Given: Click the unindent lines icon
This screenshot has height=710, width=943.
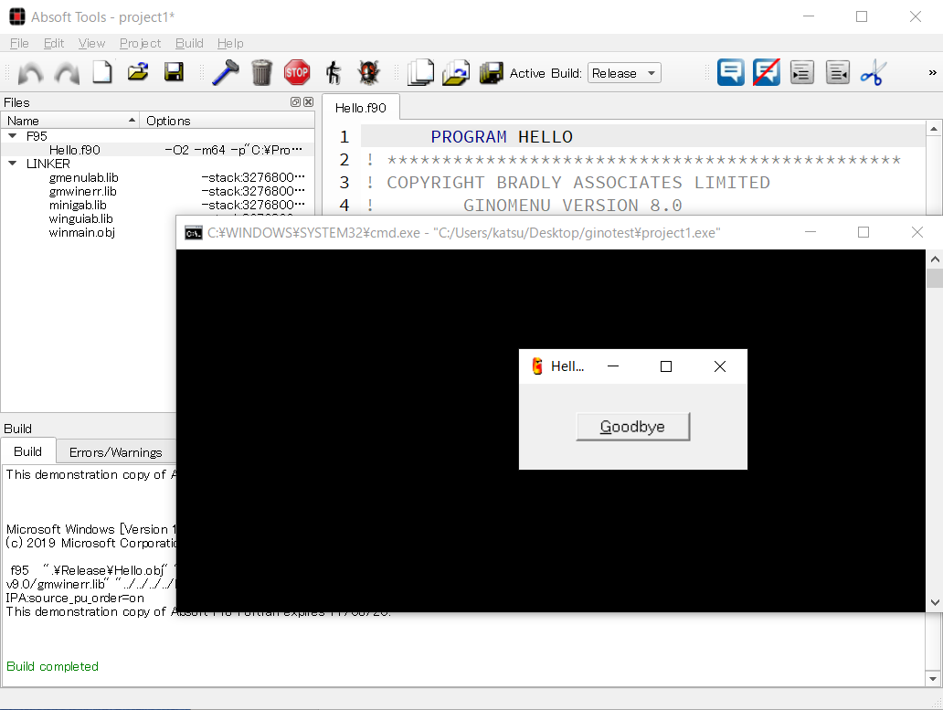Looking at the screenshot, I should tap(838, 73).
